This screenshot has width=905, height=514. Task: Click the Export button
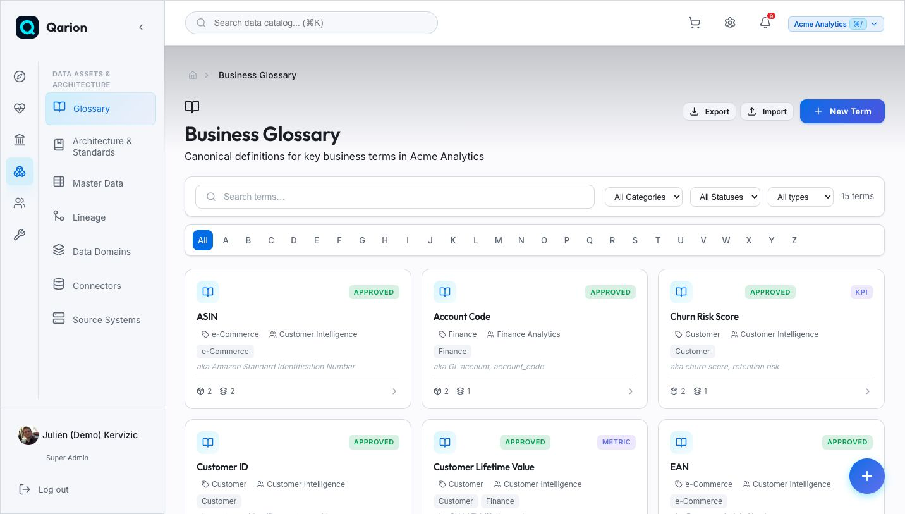pos(709,111)
